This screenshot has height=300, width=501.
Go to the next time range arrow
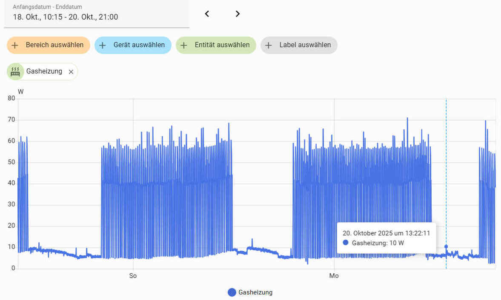tap(238, 14)
